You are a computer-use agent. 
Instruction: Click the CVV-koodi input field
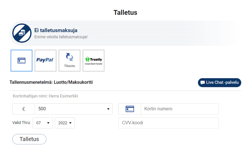pos(168,123)
